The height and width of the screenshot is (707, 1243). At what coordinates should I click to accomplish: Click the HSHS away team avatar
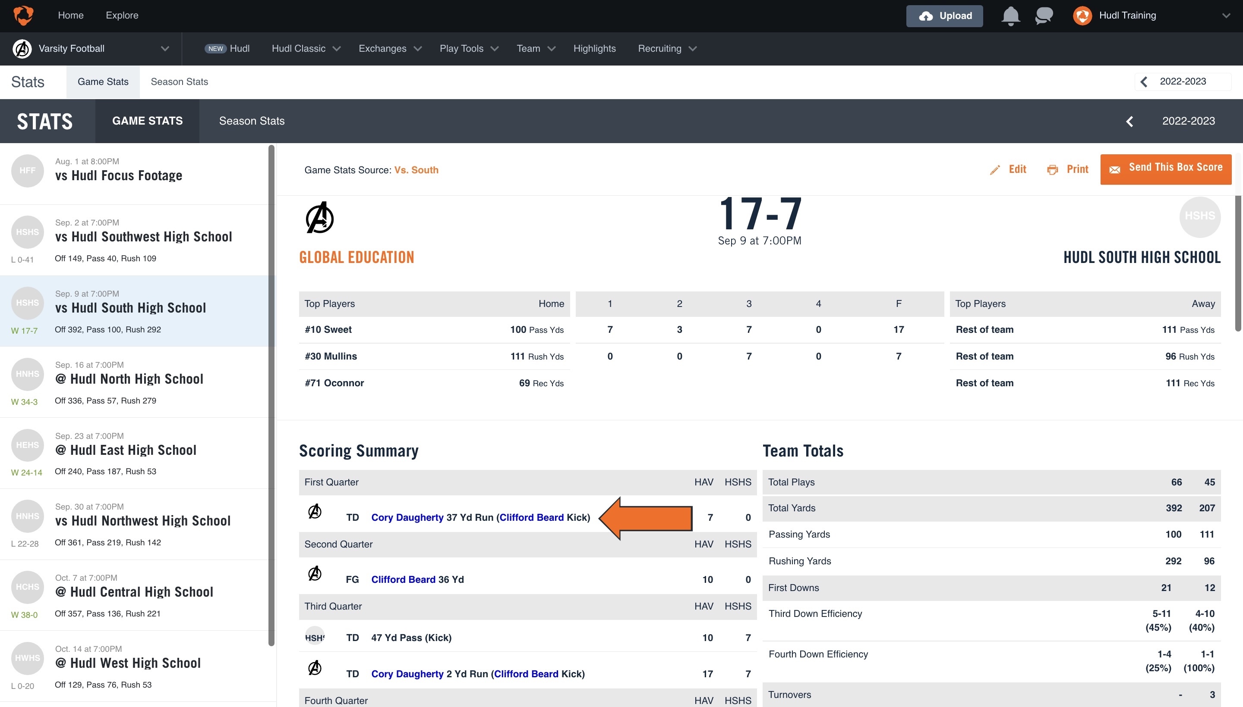pos(1200,216)
